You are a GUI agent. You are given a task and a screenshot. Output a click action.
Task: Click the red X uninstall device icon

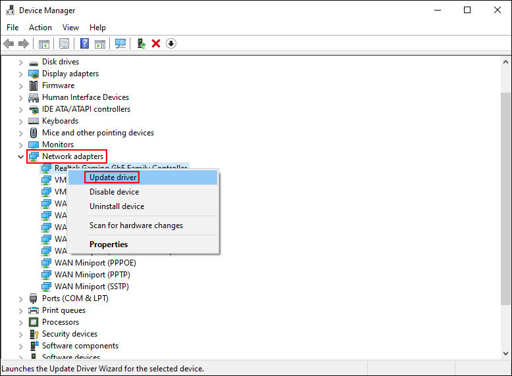coord(156,43)
